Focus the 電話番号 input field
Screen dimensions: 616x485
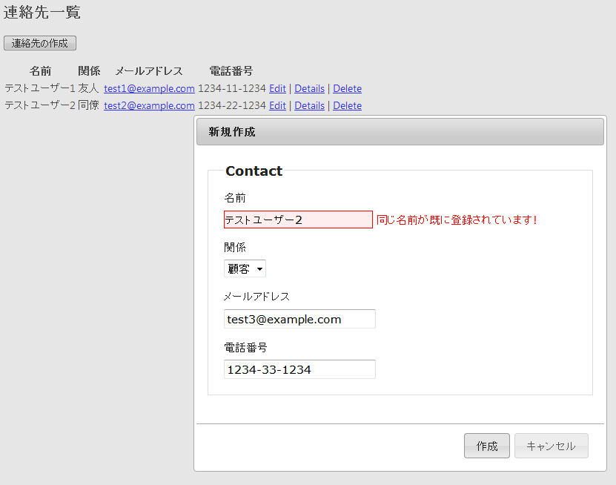pos(299,369)
